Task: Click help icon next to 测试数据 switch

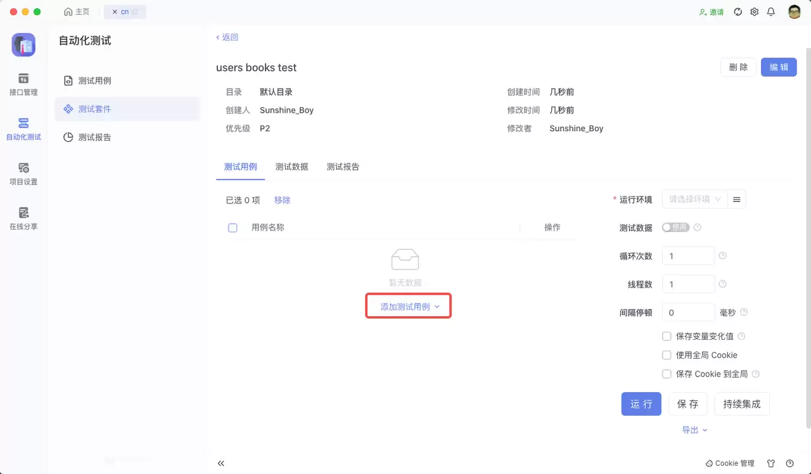Action: tap(698, 227)
